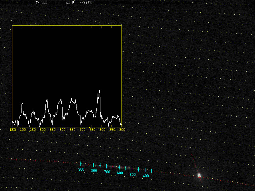Click the 750 tick label on graph axis
The height and width of the screenshot is (191, 255).
click(x=92, y=130)
